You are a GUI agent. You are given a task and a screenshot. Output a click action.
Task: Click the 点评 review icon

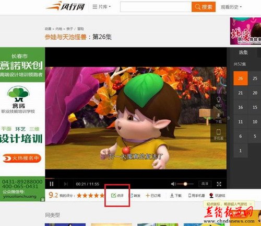click(x=113, y=195)
